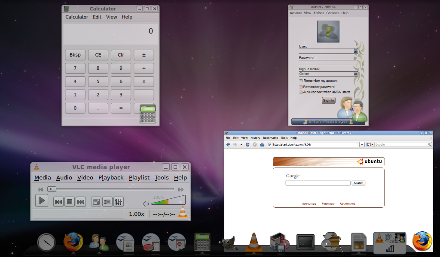Bookmark page with Firefox star icon

357,145
